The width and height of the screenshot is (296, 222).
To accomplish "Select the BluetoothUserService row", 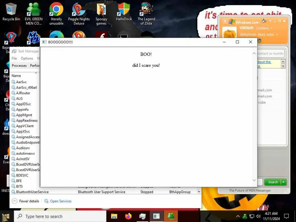I will tap(104, 192).
